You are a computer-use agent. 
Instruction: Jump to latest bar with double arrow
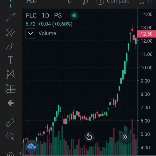[x=125, y=137]
